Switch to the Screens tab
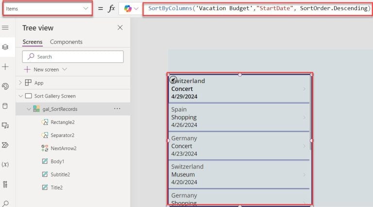The height and width of the screenshot is (207, 373). (33, 42)
